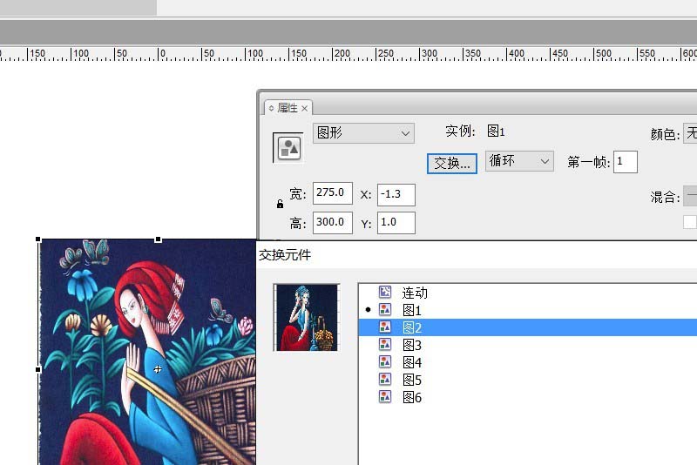This screenshot has height=465, width=697.
Task: Close the 属性 panel tab
Action: click(x=304, y=108)
